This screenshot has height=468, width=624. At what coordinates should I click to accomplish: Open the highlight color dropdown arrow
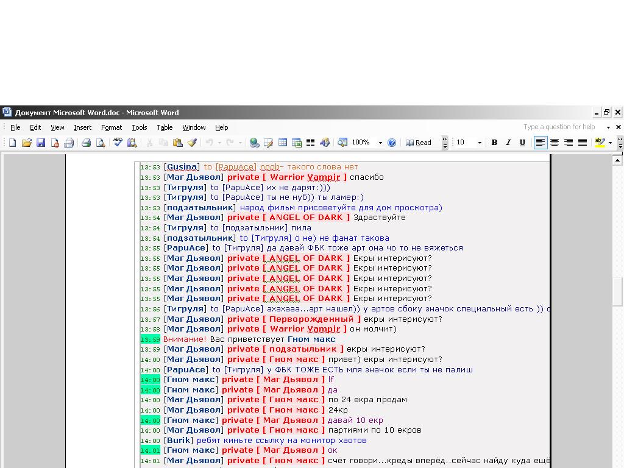(610, 143)
